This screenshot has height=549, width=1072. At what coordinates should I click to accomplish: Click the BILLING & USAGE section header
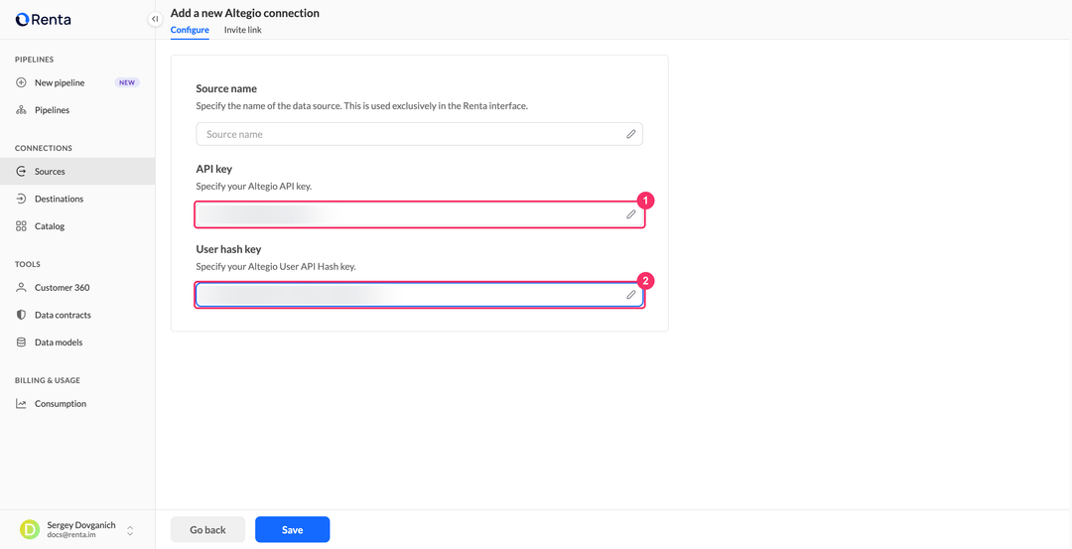48,381
